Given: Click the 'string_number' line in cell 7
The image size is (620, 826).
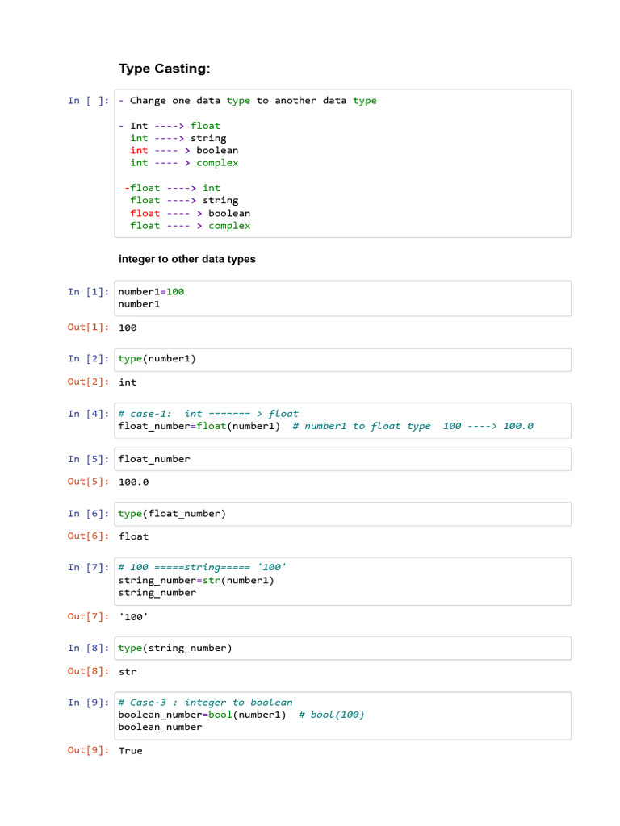Looking at the screenshot, I should [x=157, y=593].
